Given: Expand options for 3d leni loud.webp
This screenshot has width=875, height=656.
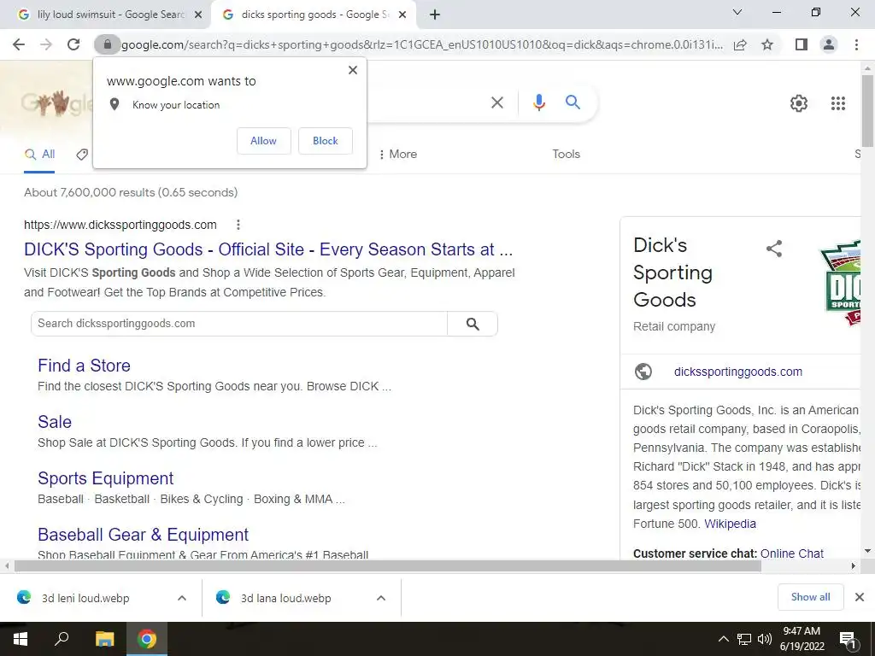Looking at the screenshot, I should (x=182, y=598).
